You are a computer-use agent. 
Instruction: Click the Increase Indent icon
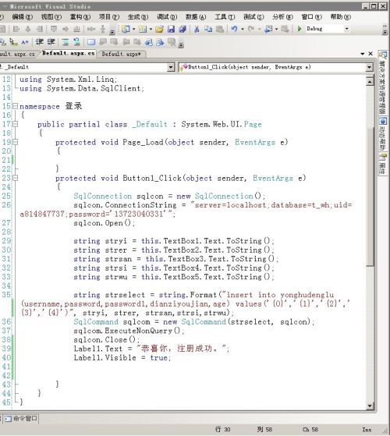[51, 42]
